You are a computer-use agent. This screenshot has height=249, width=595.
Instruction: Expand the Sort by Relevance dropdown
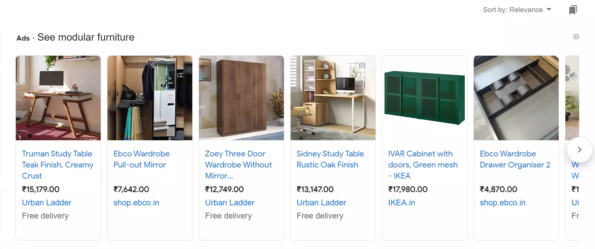click(517, 10)
